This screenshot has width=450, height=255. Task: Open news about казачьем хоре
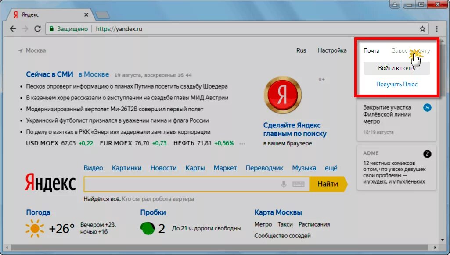(127, 98)
